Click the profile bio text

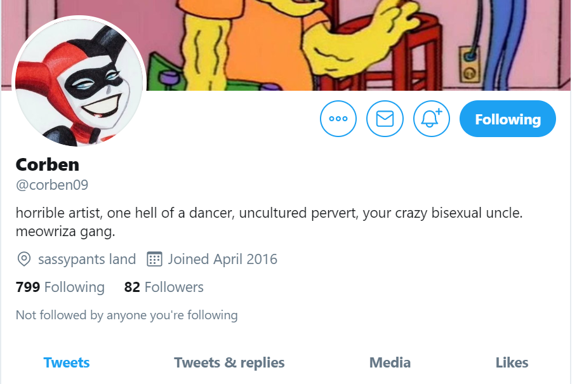[x=269, y=222]
